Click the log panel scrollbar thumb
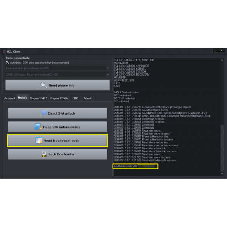 click(222, 148)
